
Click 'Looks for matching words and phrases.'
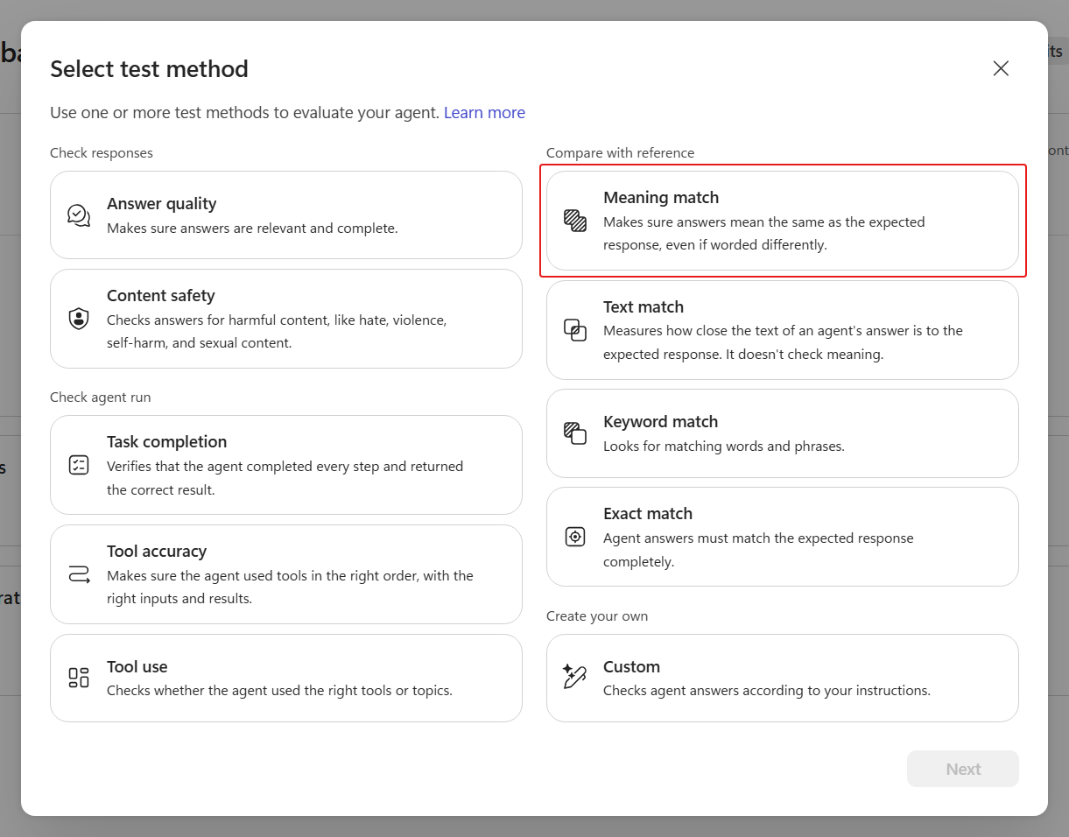click(724, 447)
